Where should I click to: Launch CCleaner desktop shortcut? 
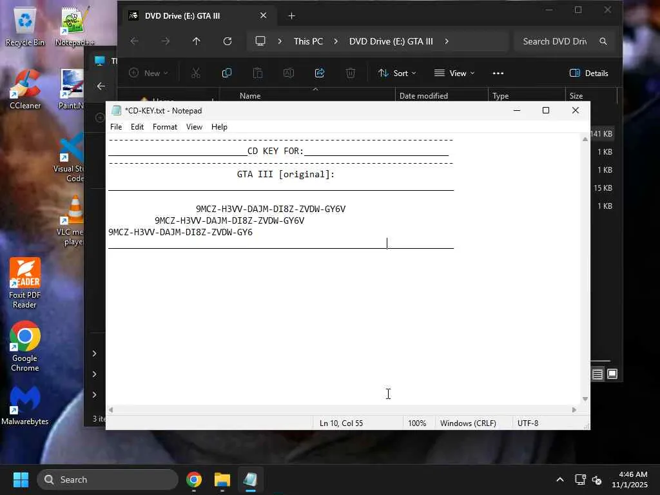pos(25,90)
